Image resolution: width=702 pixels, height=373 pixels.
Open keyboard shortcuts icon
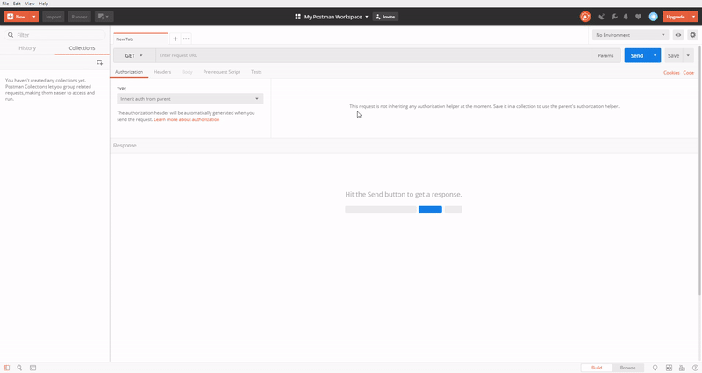(x=682, y=368)
